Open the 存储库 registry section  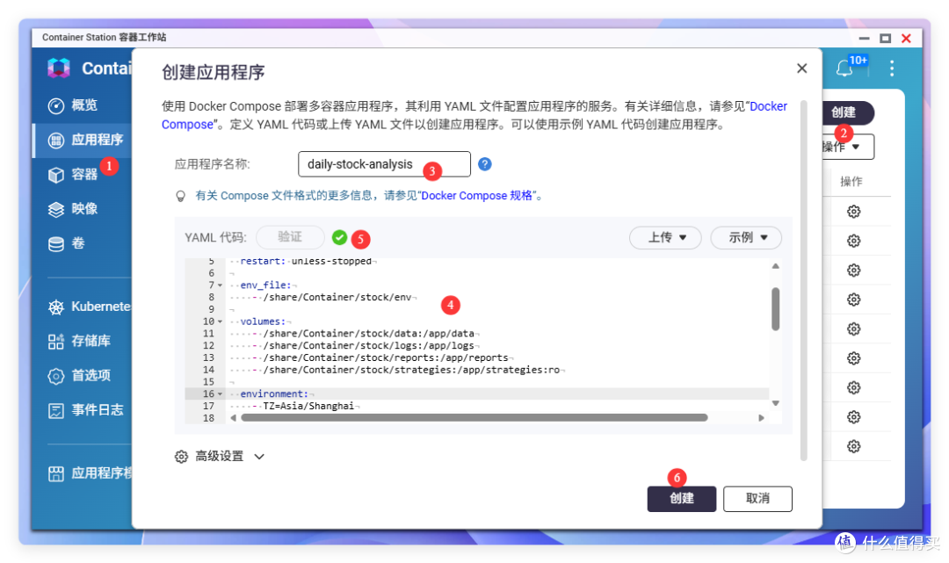coord(91,341)
